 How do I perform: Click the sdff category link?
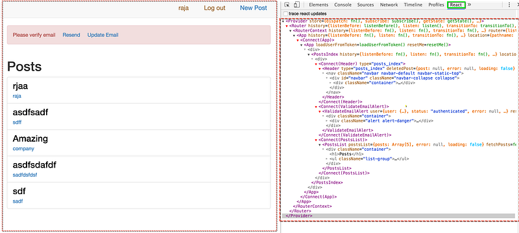point(17,122)
